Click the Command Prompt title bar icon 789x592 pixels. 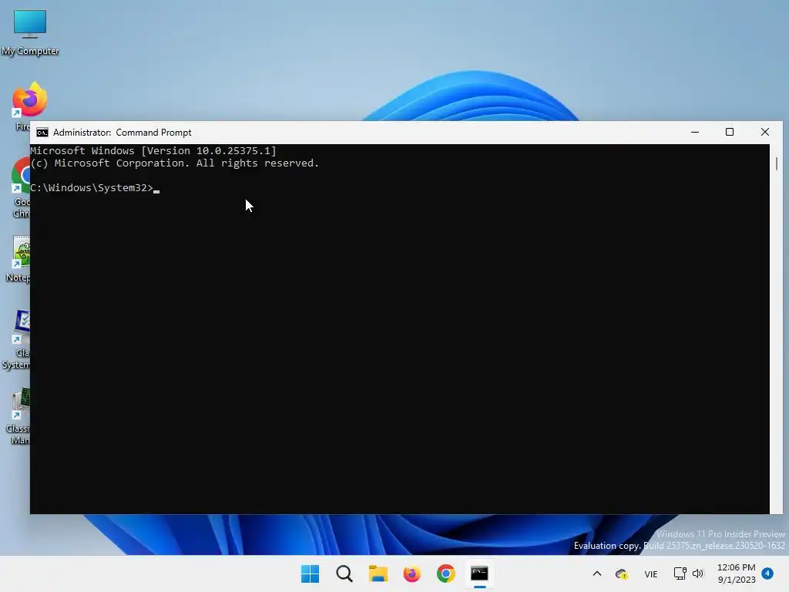coord(42,133)
